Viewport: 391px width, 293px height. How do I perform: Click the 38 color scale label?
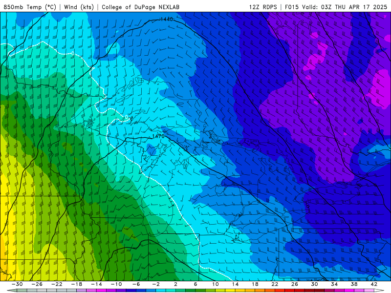[x=354, y=284]
